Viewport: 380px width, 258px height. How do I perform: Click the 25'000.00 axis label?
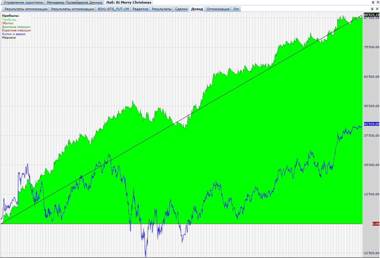[371, 165]
